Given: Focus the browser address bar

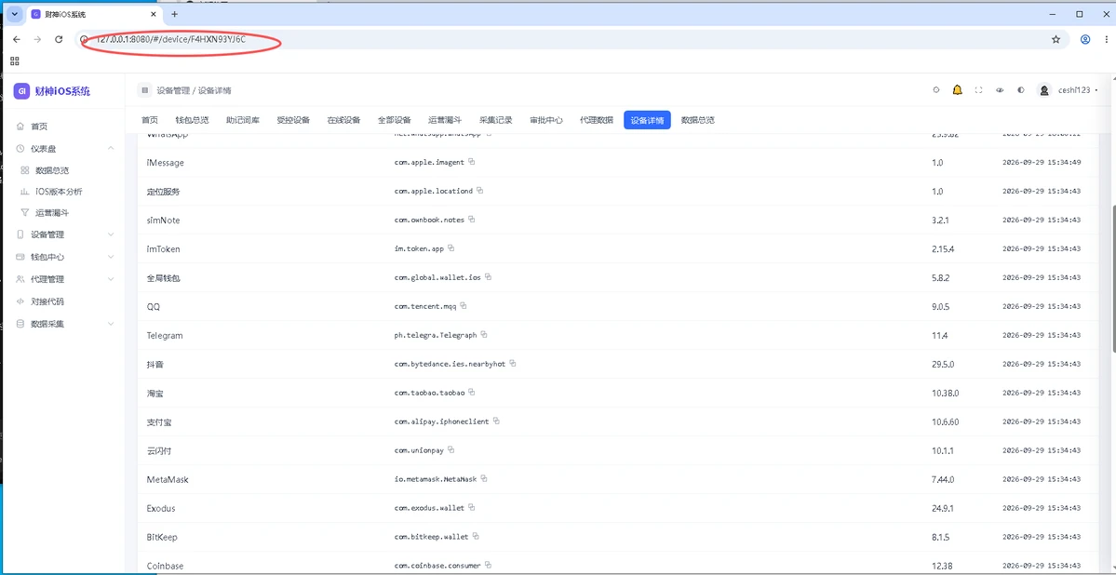Looking at the screenshot, I should (570, 40).
